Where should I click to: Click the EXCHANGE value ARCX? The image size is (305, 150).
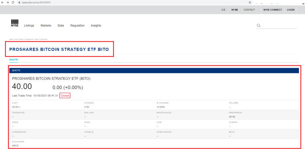[15, 145]
